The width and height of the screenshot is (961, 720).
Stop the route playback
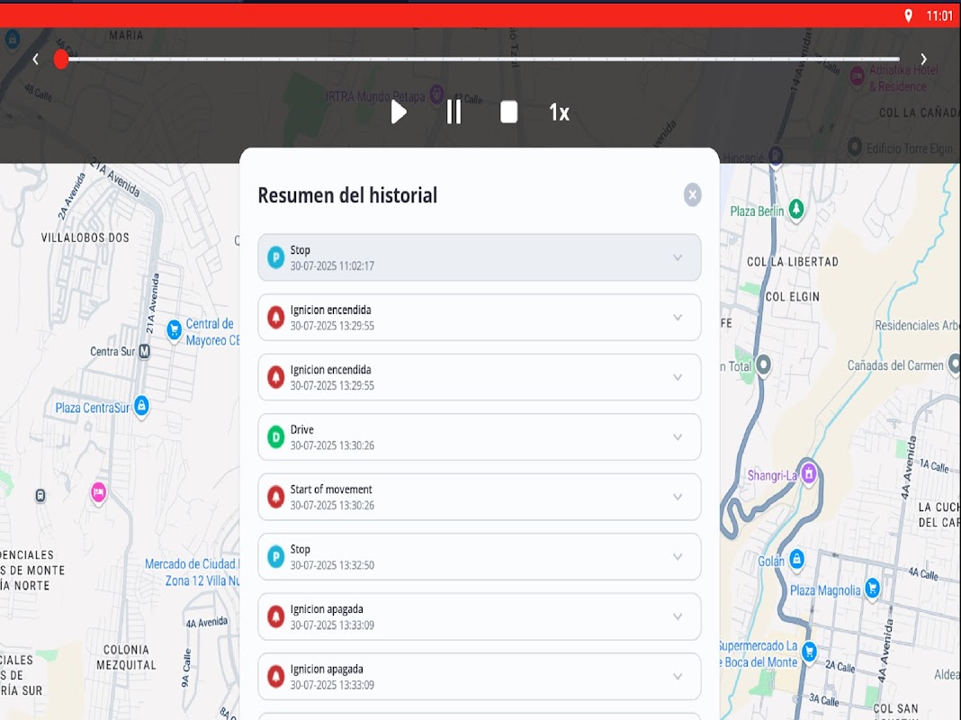pyautogui.click(x=508, y=112)
